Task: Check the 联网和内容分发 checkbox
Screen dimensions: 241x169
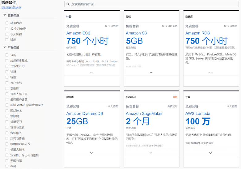Action: pyautogui.click(x=7, y=144)
